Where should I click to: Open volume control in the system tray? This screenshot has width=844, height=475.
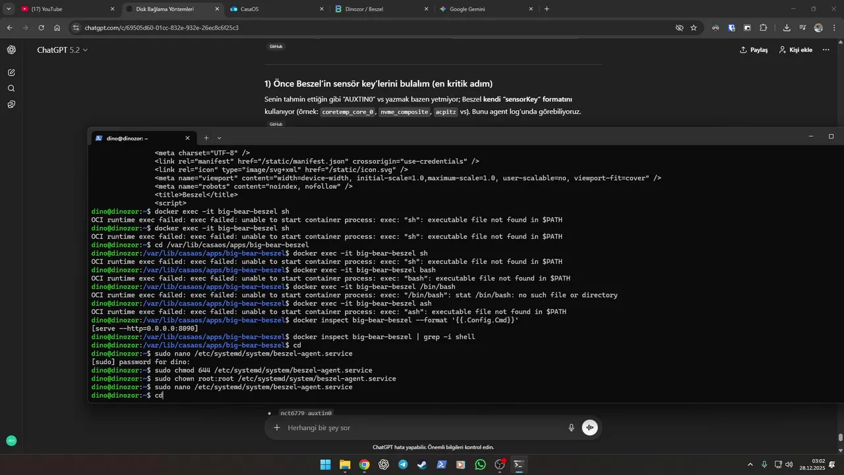[789, 464]
